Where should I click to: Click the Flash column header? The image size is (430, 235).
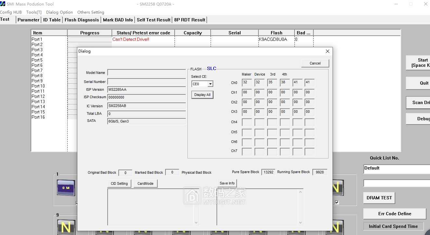point(277,33)
